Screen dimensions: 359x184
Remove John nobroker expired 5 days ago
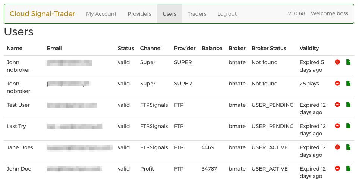[x=337, y=62]
